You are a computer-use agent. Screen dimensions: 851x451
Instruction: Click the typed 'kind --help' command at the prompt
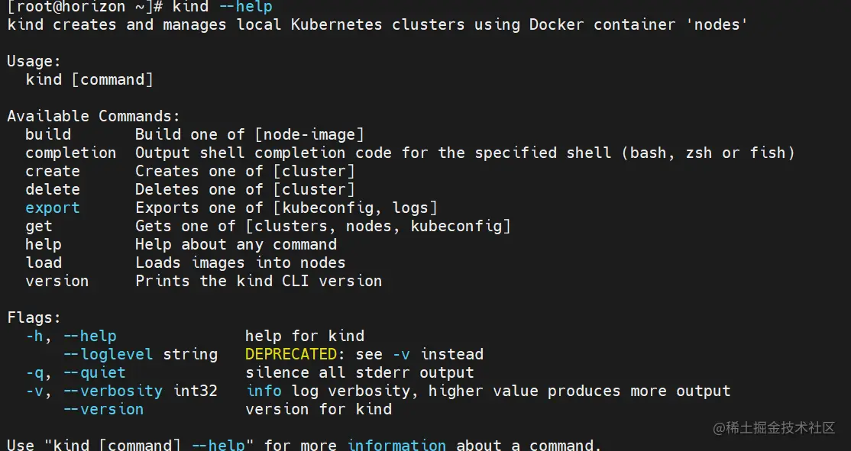coord(222,7)
